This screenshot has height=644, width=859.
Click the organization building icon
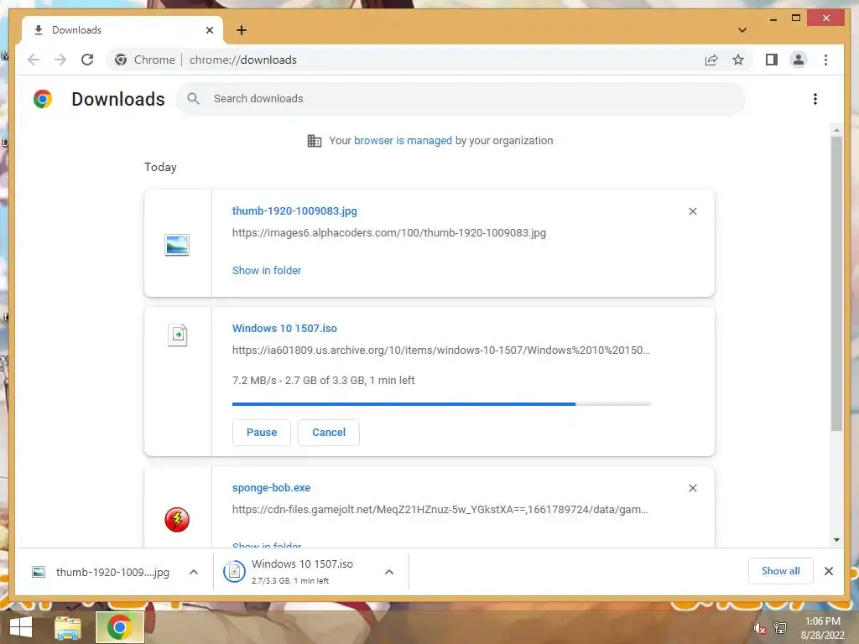(x=315, y=141)
